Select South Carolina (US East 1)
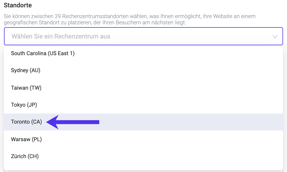The image size is (287, 172). click(43, 53)
